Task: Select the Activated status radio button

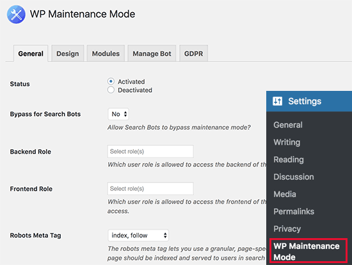Action: [x=111, y=81]
